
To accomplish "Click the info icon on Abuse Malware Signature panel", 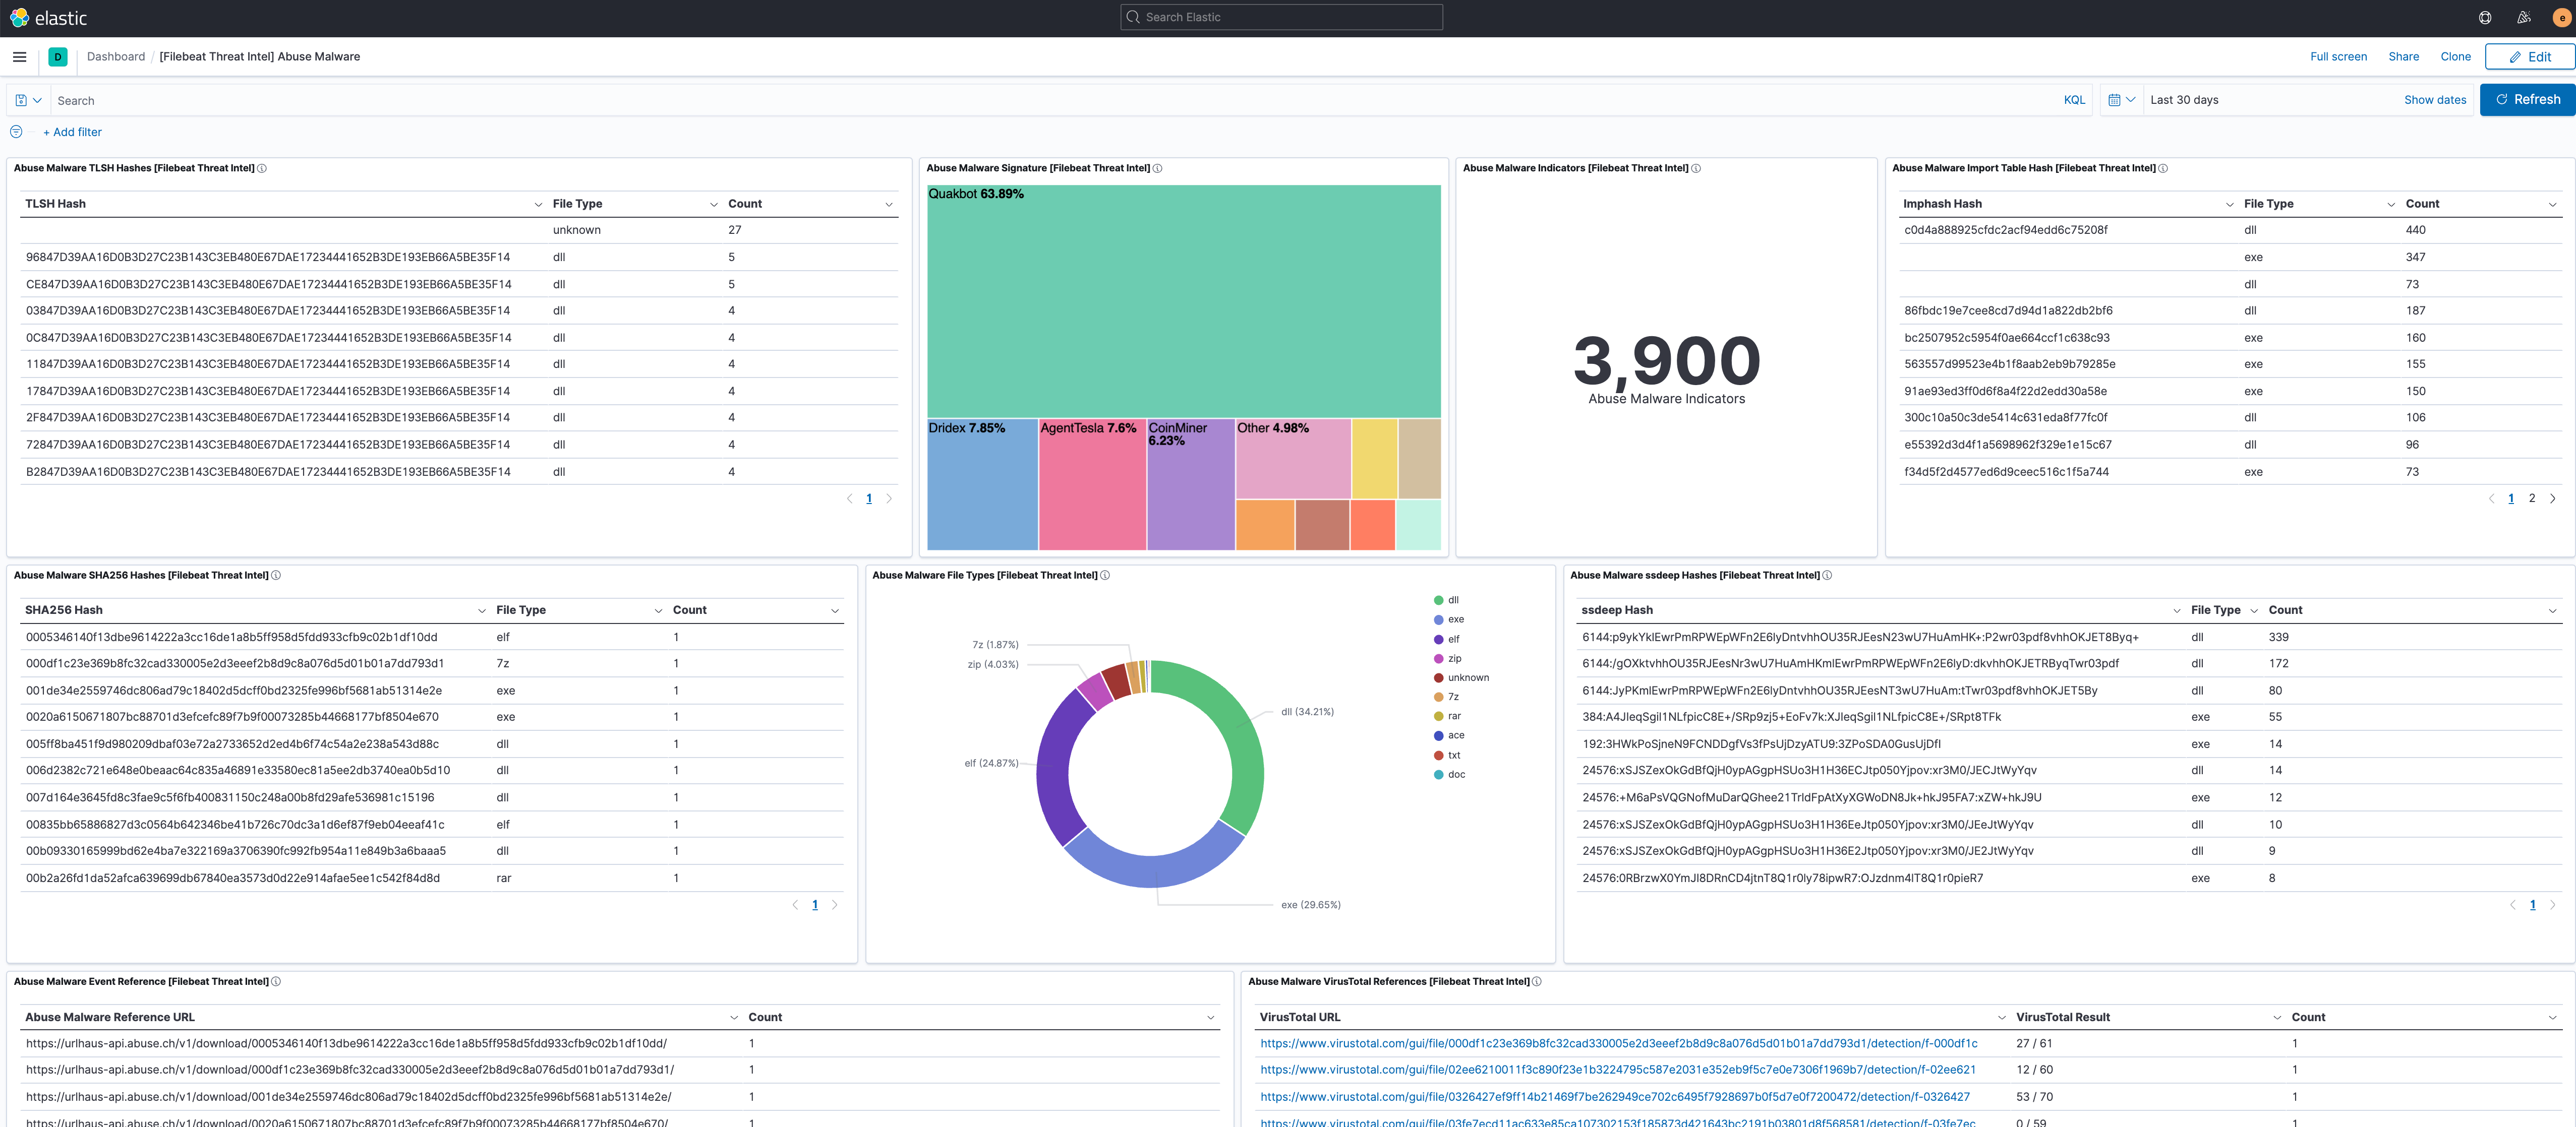I will pos(1157,168).
